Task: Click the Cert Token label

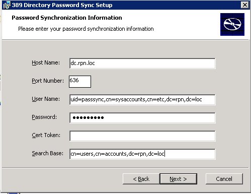Action: point(46,135)
